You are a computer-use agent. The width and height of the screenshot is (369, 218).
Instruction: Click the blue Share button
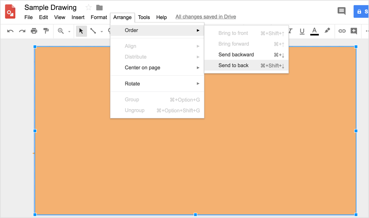pyautogui.click(x=362, y=12)
